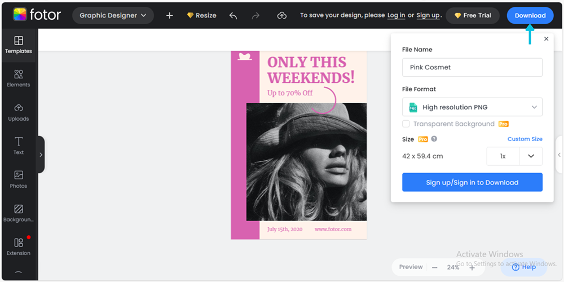This screenshot has height=282, width=564.
Task: Open the Background panel
Action: [x=19, y=213]
